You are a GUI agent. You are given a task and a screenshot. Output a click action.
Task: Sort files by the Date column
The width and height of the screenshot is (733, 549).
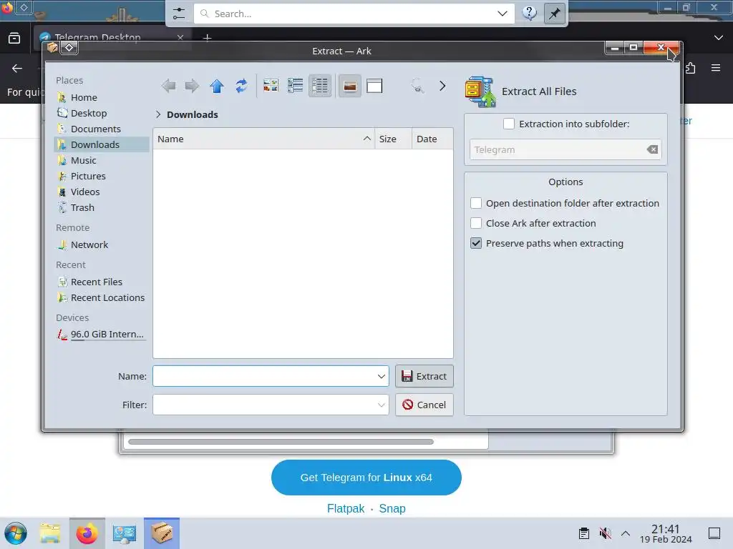pyautogui.click(x=432, y=139)
